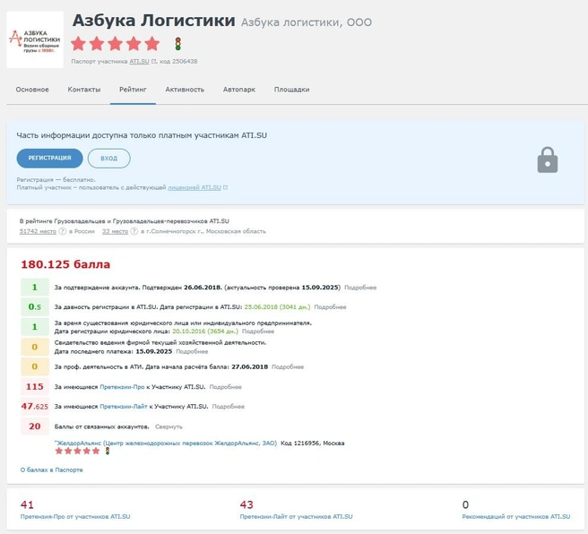Expand Подробнее next to last payment date
Image resolution: width=588 pixels, height=534 pixels.
point(192,351)
